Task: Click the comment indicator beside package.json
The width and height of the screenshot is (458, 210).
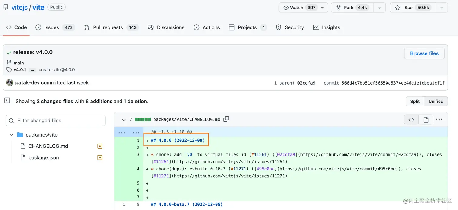Action: [100, 157]
